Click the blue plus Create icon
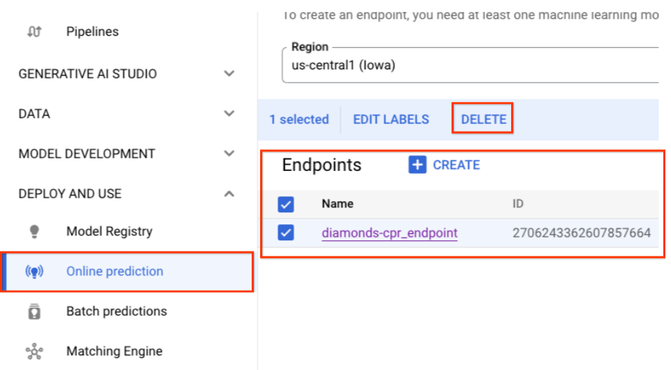 click(x=417, y=165)
